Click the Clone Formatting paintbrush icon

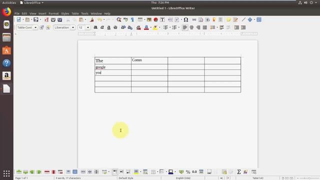pos(92,20)
